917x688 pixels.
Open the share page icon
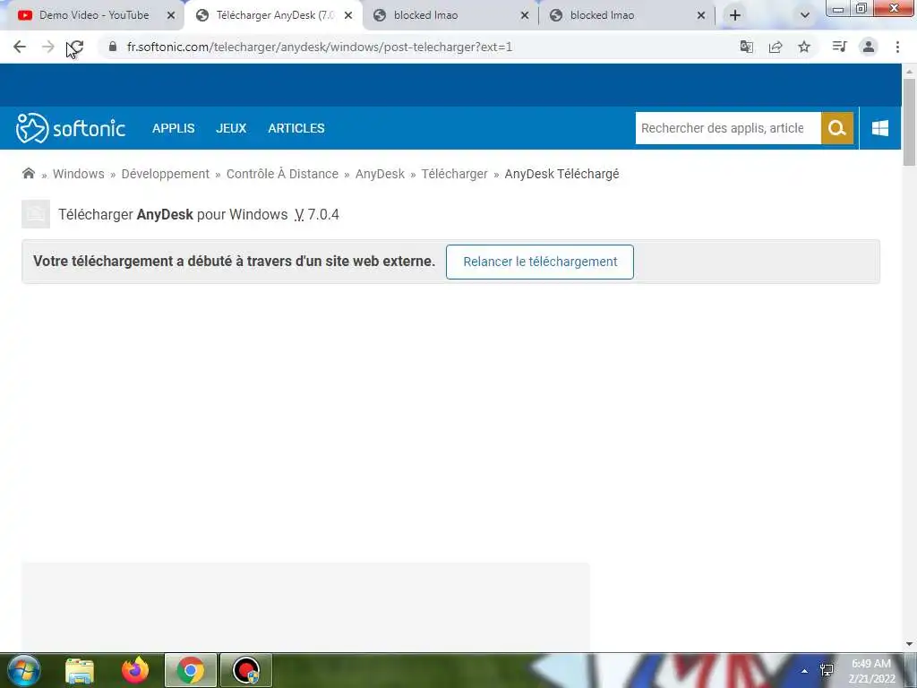(x=776, y=47)
